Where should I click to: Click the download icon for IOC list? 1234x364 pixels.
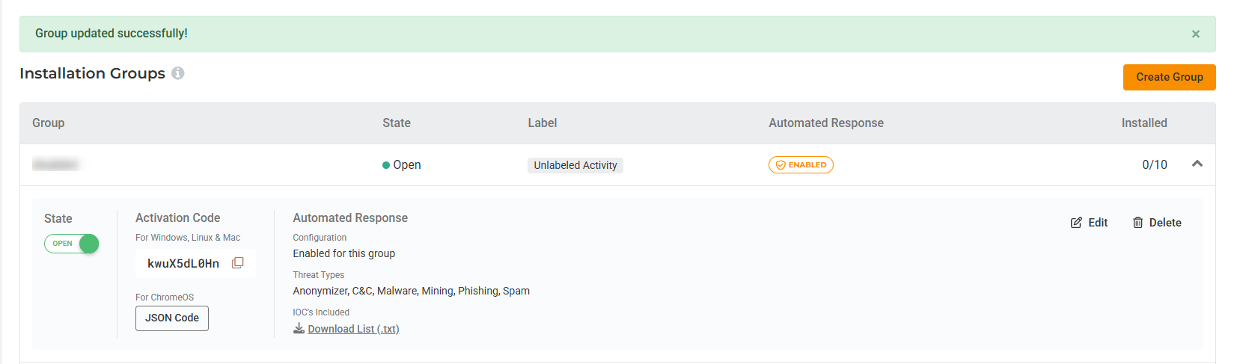coord(299,329)
